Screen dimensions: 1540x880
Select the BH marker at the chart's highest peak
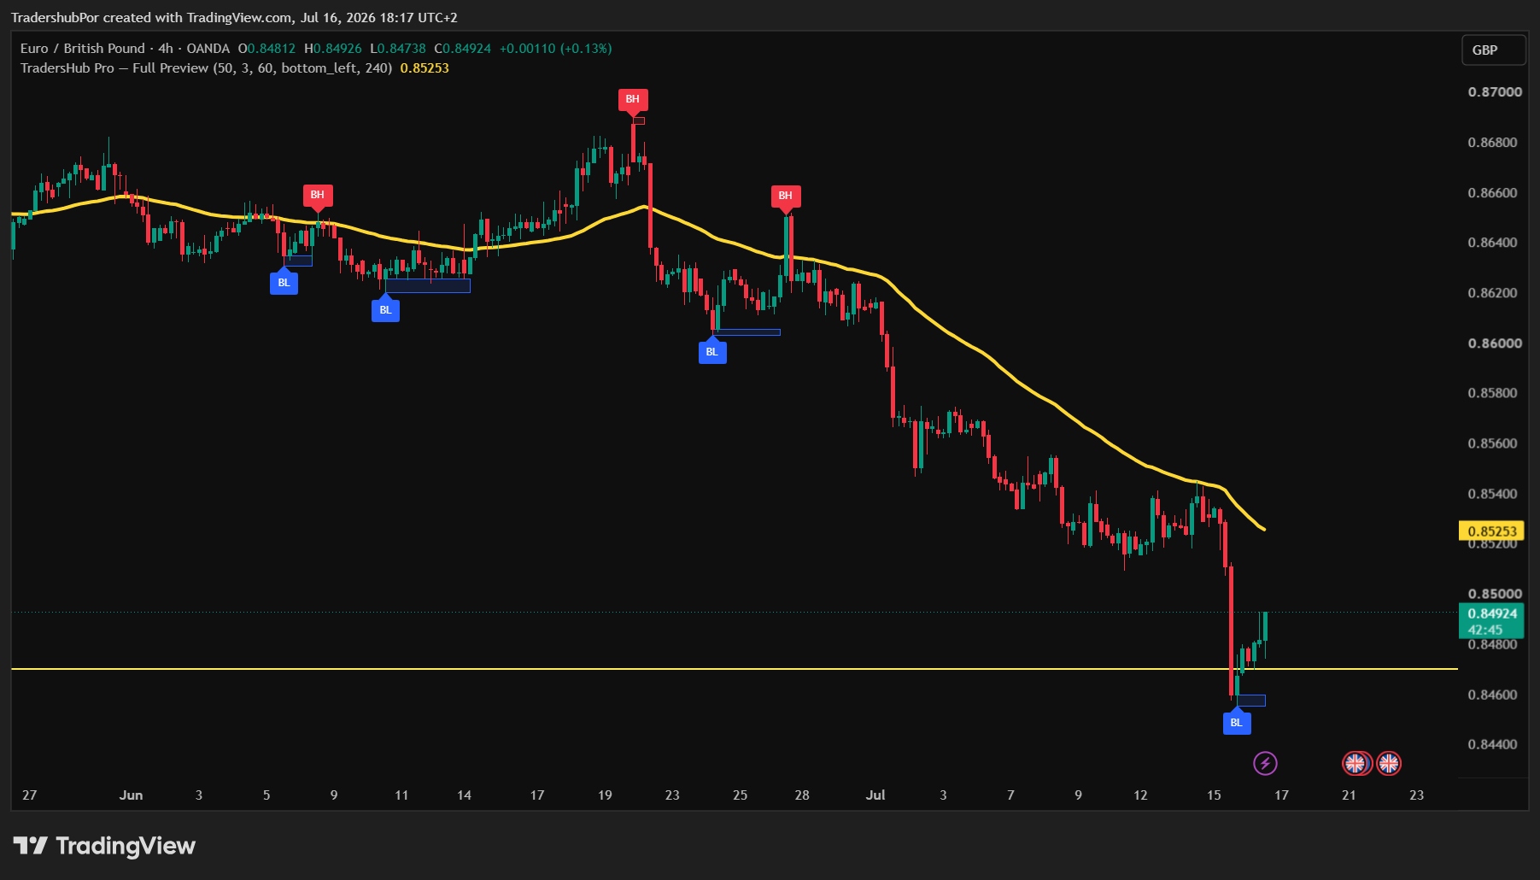click(633, 100)
